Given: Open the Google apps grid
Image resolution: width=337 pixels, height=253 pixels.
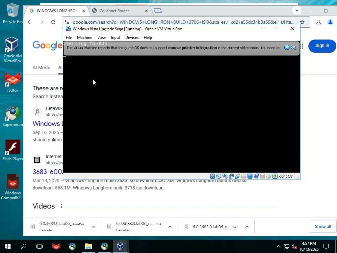Looking at the screenshot, I should point(302,46).
